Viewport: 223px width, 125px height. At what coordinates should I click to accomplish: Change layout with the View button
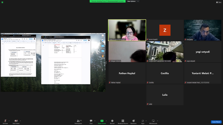pyautogui.click(x=219, y=2)
